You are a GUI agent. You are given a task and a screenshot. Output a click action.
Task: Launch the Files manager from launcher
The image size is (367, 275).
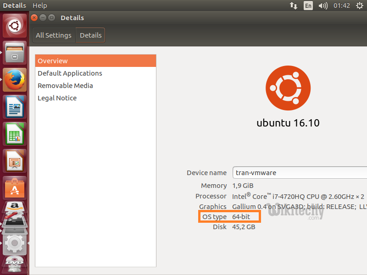pyautogui.click(x=15, y=53)
